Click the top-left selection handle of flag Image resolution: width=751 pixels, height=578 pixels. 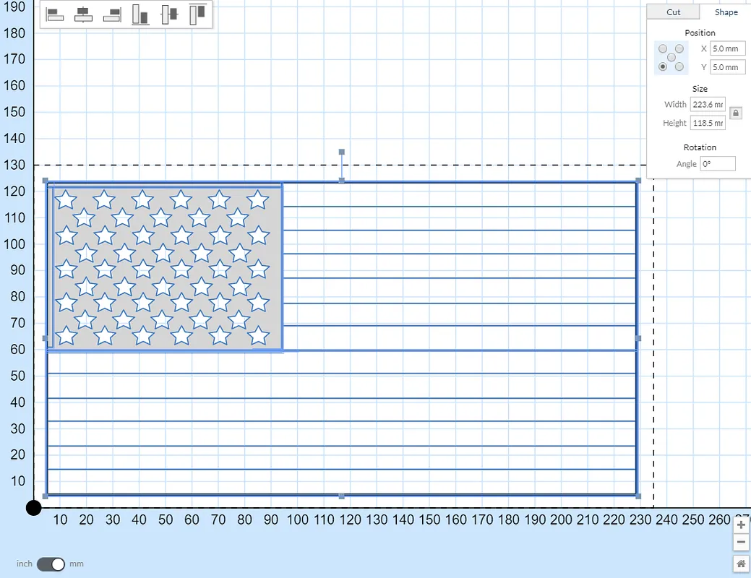46,181
